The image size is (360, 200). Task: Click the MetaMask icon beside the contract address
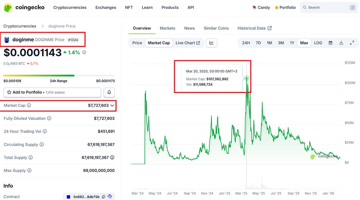tap(109, 196)
